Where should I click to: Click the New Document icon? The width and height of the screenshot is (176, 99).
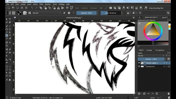(x=9, y=8)
